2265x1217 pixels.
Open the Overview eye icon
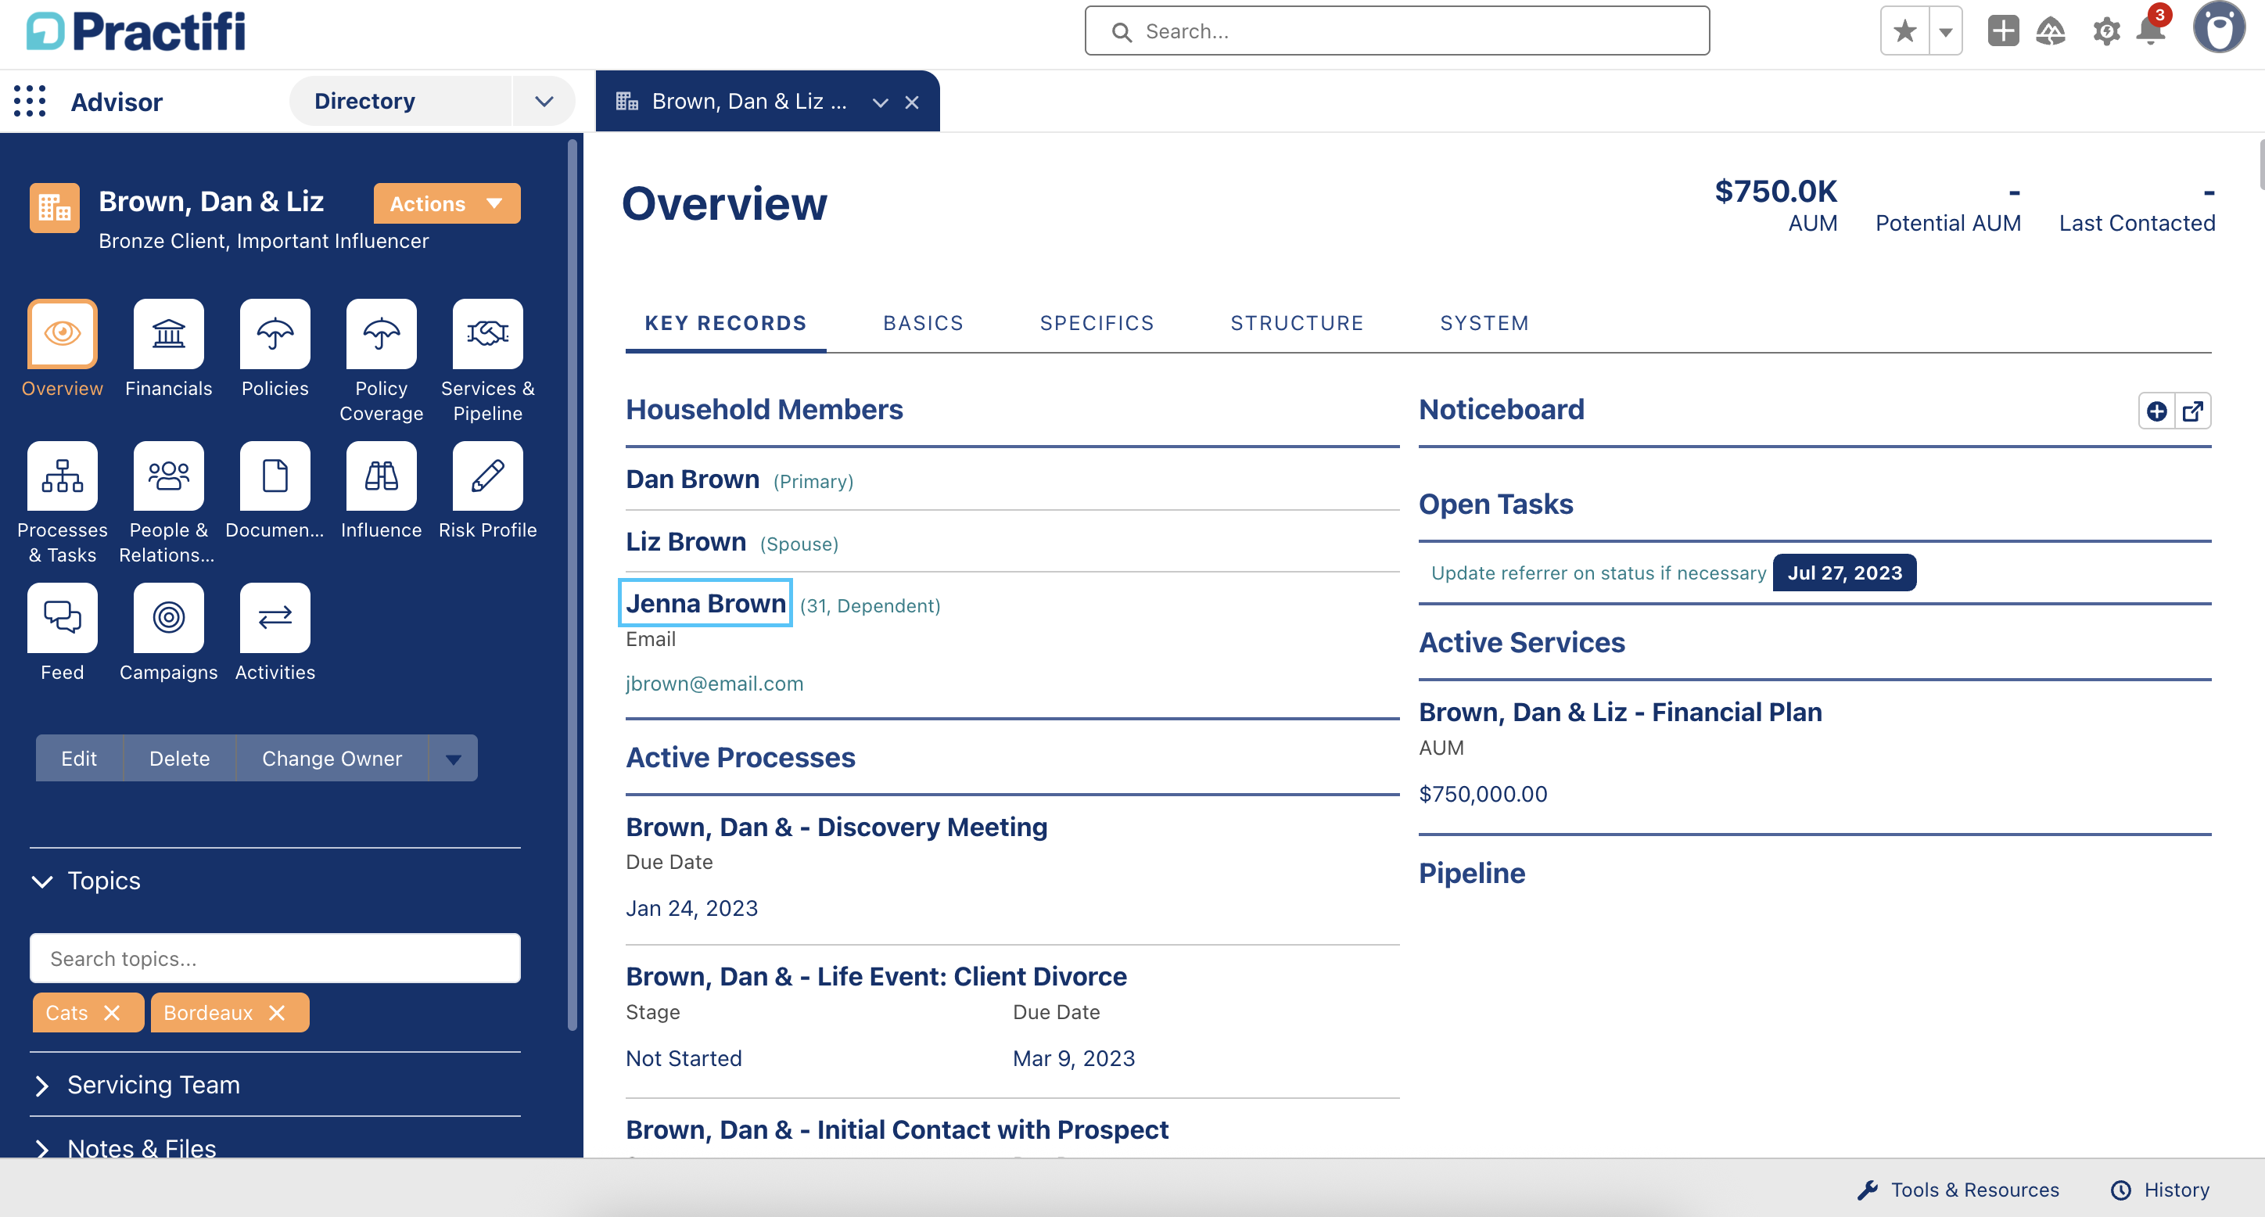62,333
